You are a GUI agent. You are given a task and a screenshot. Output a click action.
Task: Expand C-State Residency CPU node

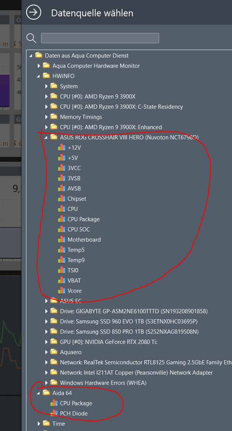click(x=46, y=107)
